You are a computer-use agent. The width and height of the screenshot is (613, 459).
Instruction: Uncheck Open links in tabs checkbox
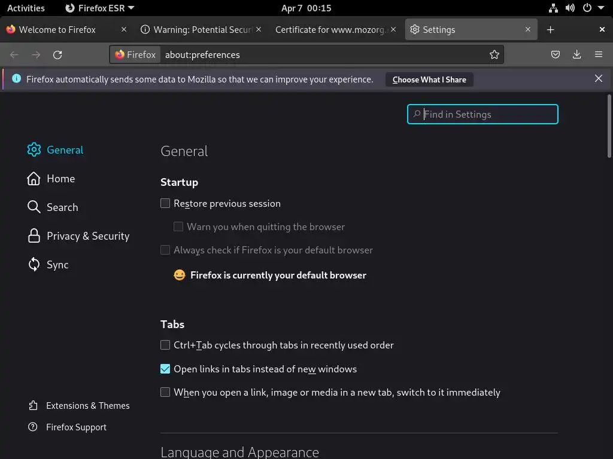coord(165,369)
